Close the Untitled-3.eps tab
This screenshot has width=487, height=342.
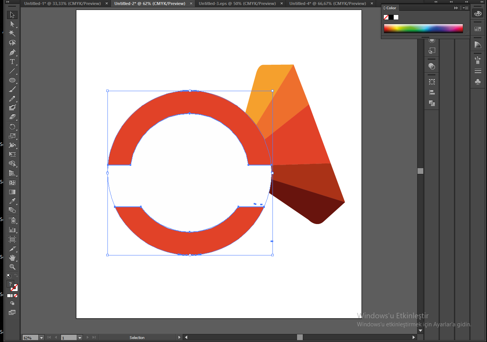point(282,3)
